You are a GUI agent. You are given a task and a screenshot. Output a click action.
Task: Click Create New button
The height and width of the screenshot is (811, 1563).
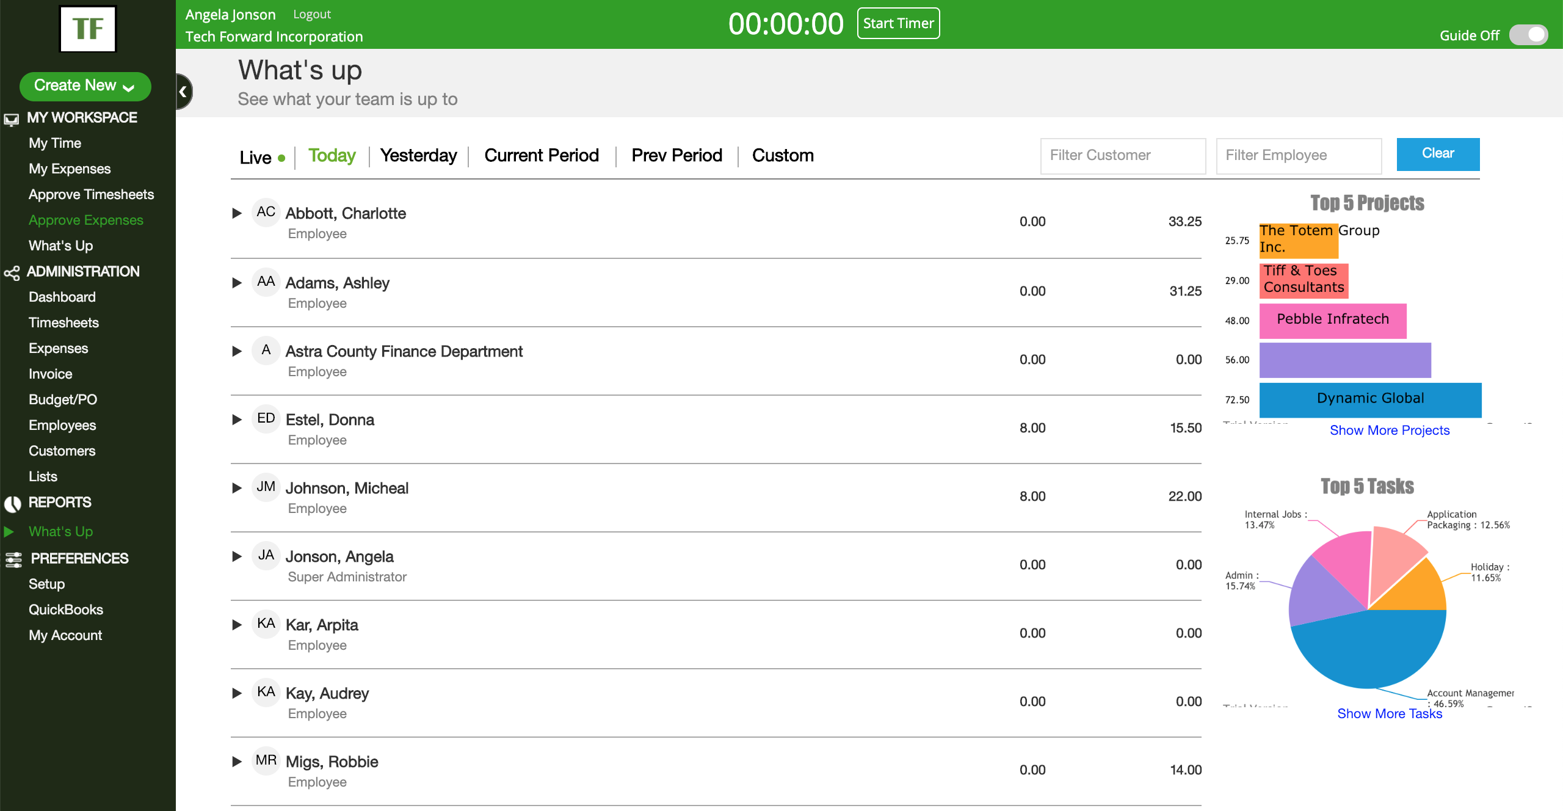point(85,85)
